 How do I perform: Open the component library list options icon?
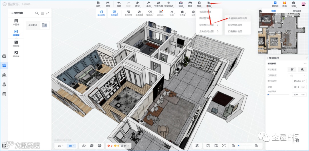pos(42,13)
